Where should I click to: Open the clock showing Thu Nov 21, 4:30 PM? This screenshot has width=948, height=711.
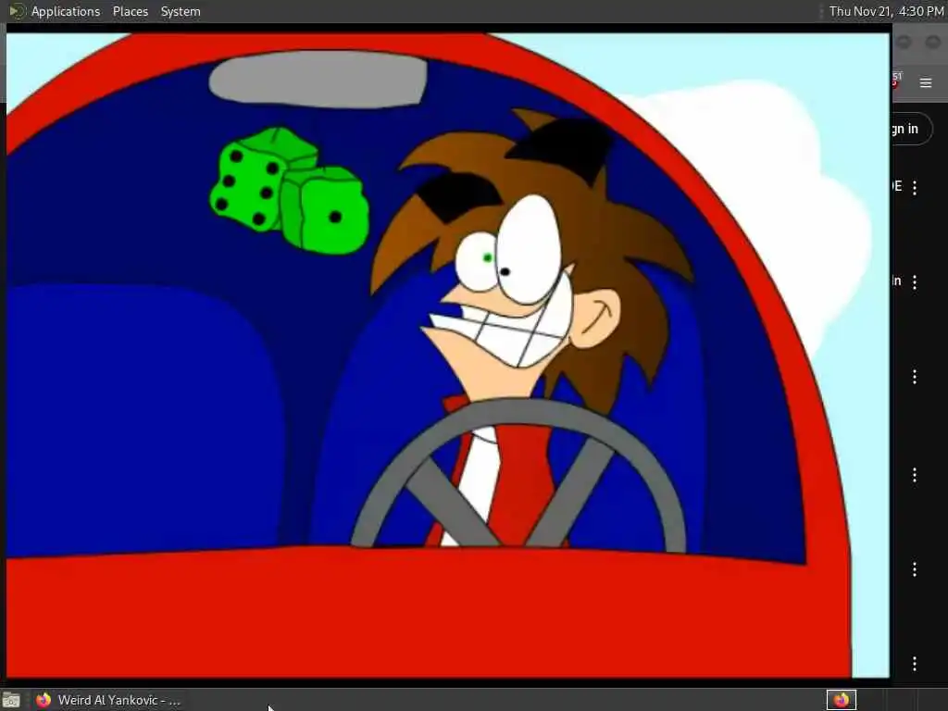(886, 11)
